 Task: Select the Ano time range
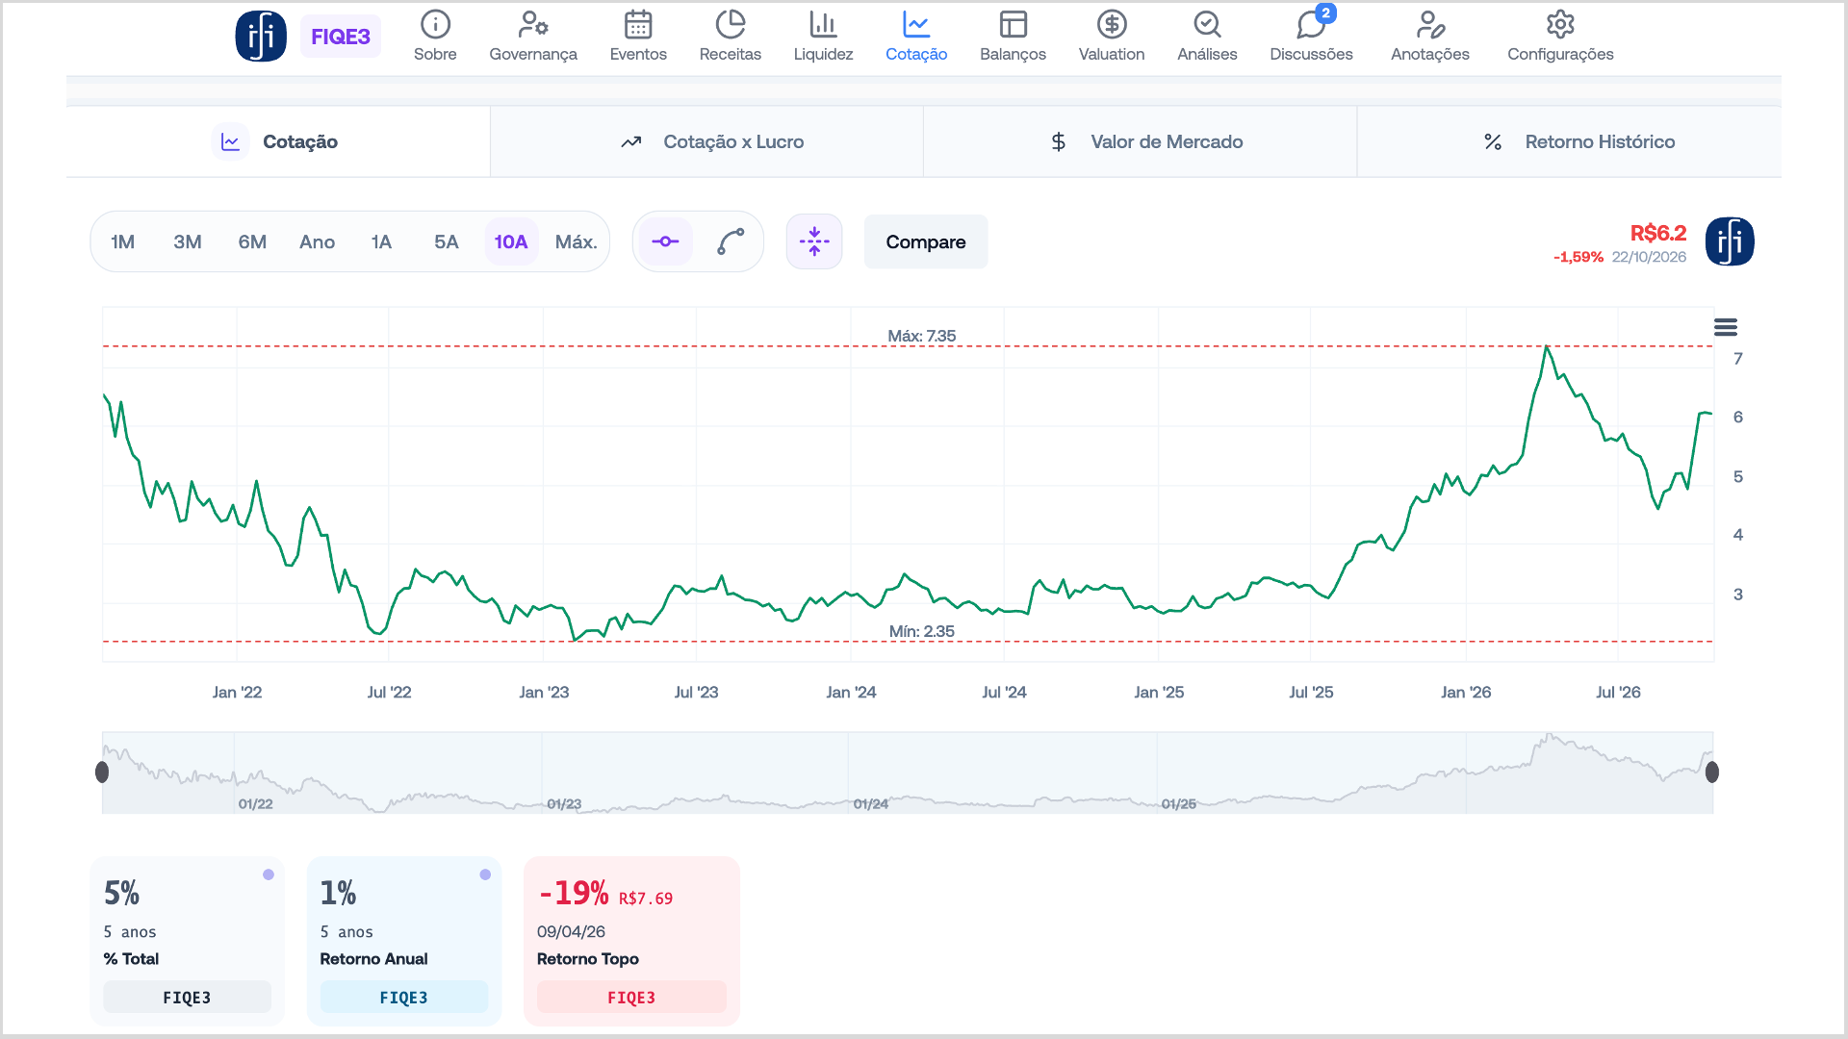coord(317,241)
